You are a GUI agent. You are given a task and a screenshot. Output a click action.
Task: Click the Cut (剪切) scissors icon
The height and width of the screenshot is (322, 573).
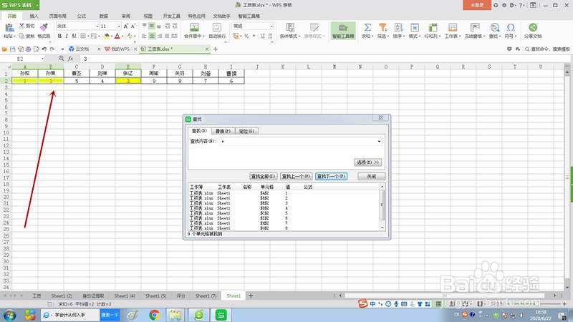[x=22, y=26]
